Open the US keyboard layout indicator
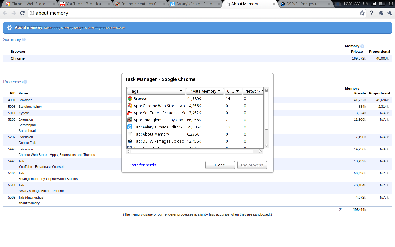Image resolution: width=395 pixels, height=247 pixels. tap(365, 4)
